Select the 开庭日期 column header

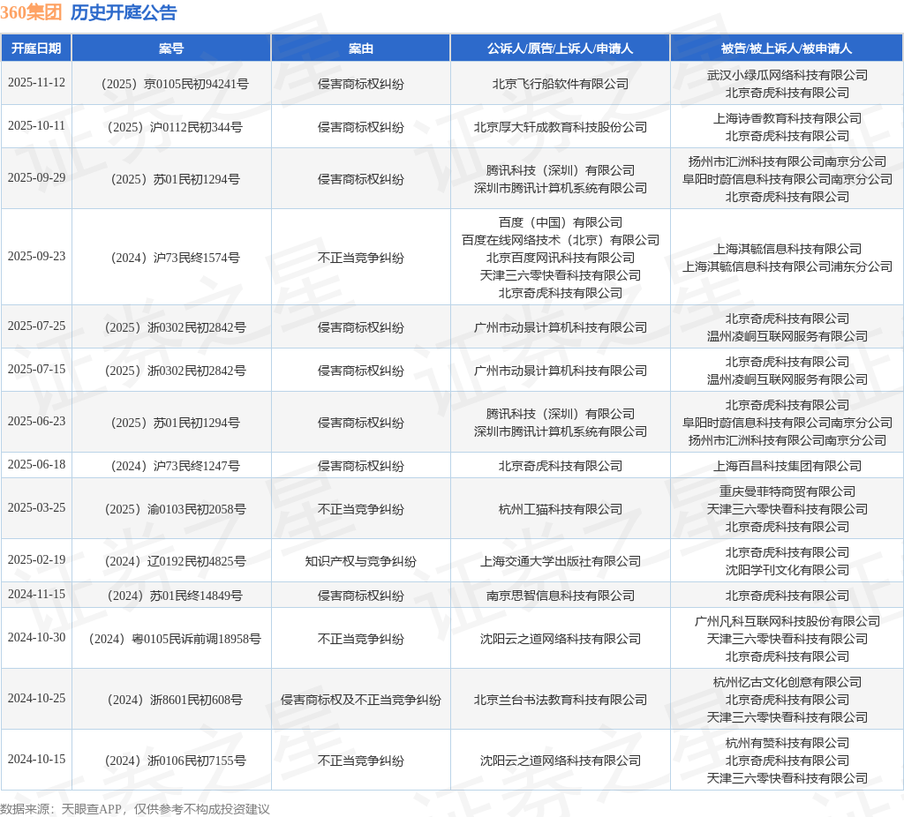click(35, 49)
